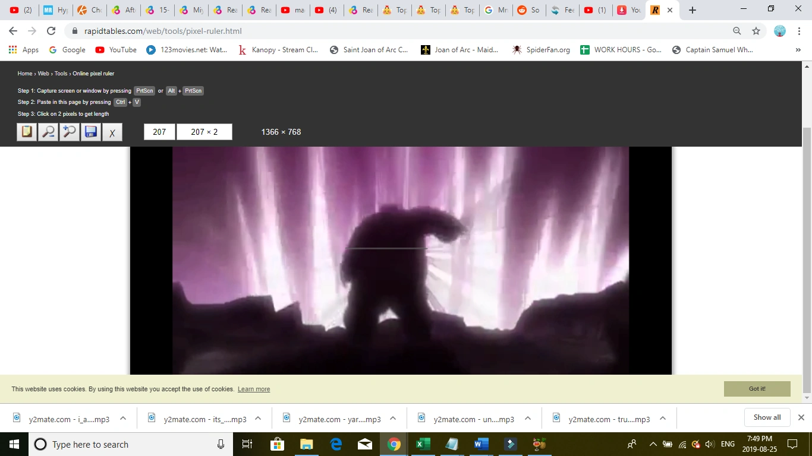Switch to the Reddit tab labeled So
The image size is (812, 456).
pos(529,10)
